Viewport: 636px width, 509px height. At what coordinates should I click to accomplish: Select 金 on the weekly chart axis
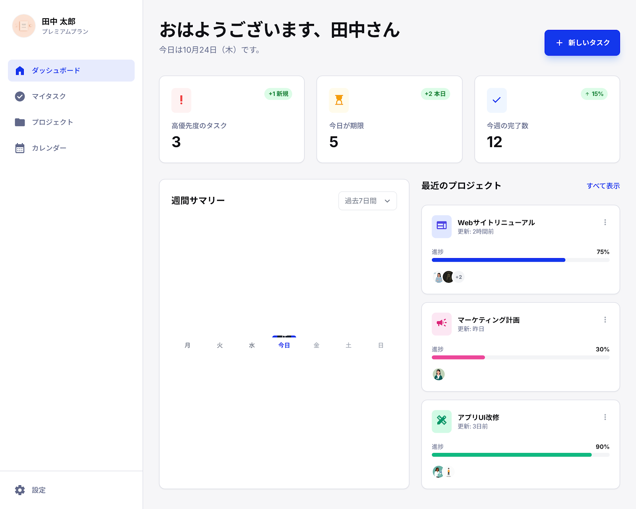point(316,345)
